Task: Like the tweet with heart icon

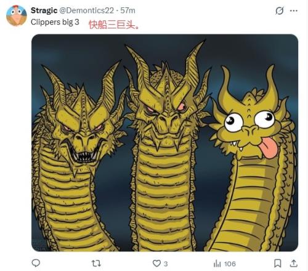Action: click(x=156, y=263)
